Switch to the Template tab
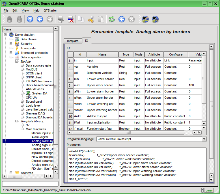This screenshot has height=194, width=220. tap(72, 41)
